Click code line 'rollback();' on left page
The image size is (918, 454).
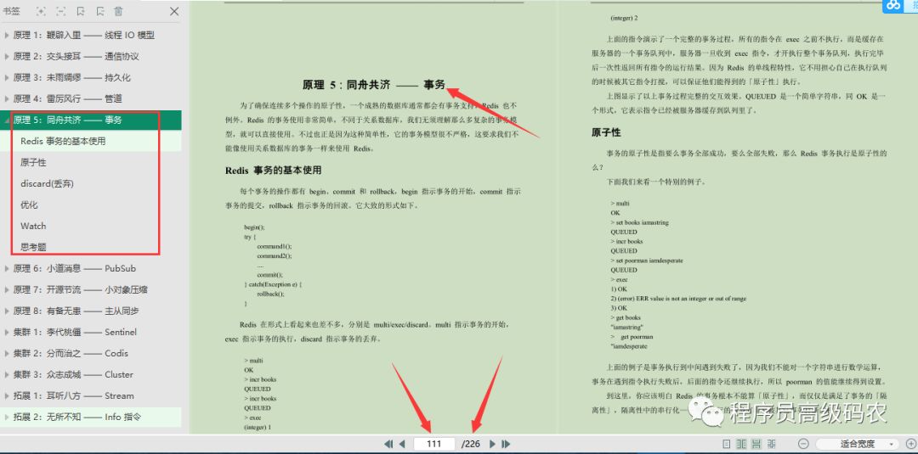[270, 294]
